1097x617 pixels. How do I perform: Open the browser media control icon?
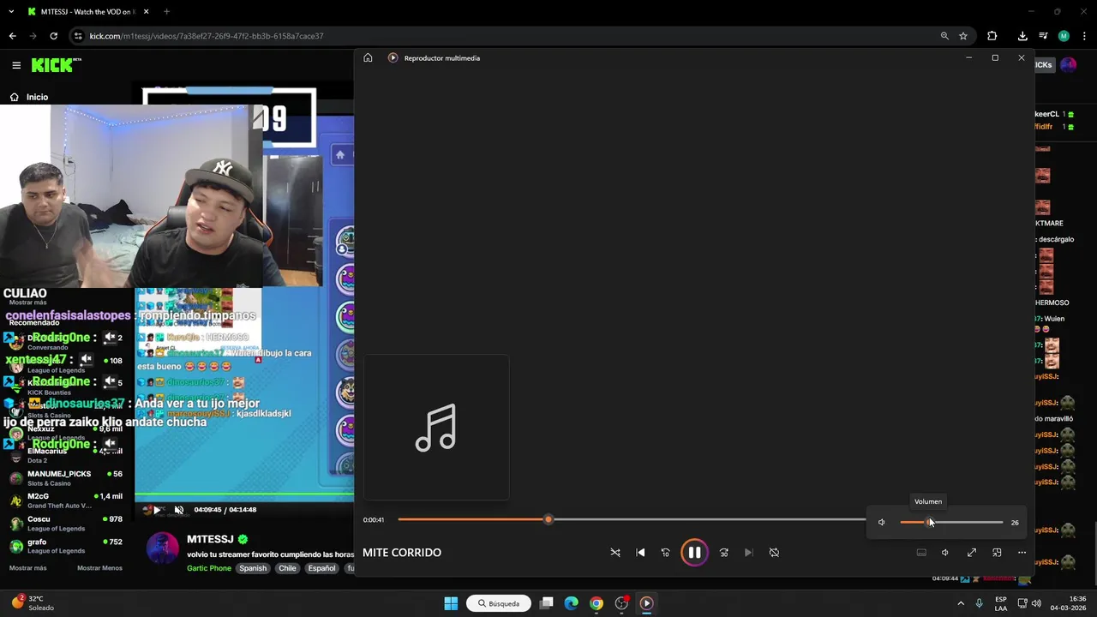tap(1043, 36)
